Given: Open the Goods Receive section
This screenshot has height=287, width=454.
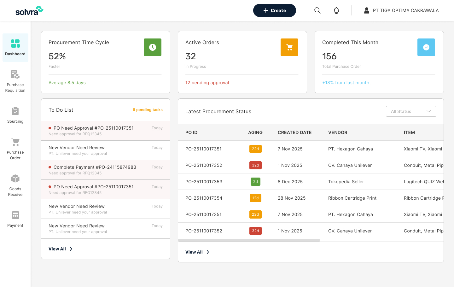Looking at the screenshot, I should 15,179.
